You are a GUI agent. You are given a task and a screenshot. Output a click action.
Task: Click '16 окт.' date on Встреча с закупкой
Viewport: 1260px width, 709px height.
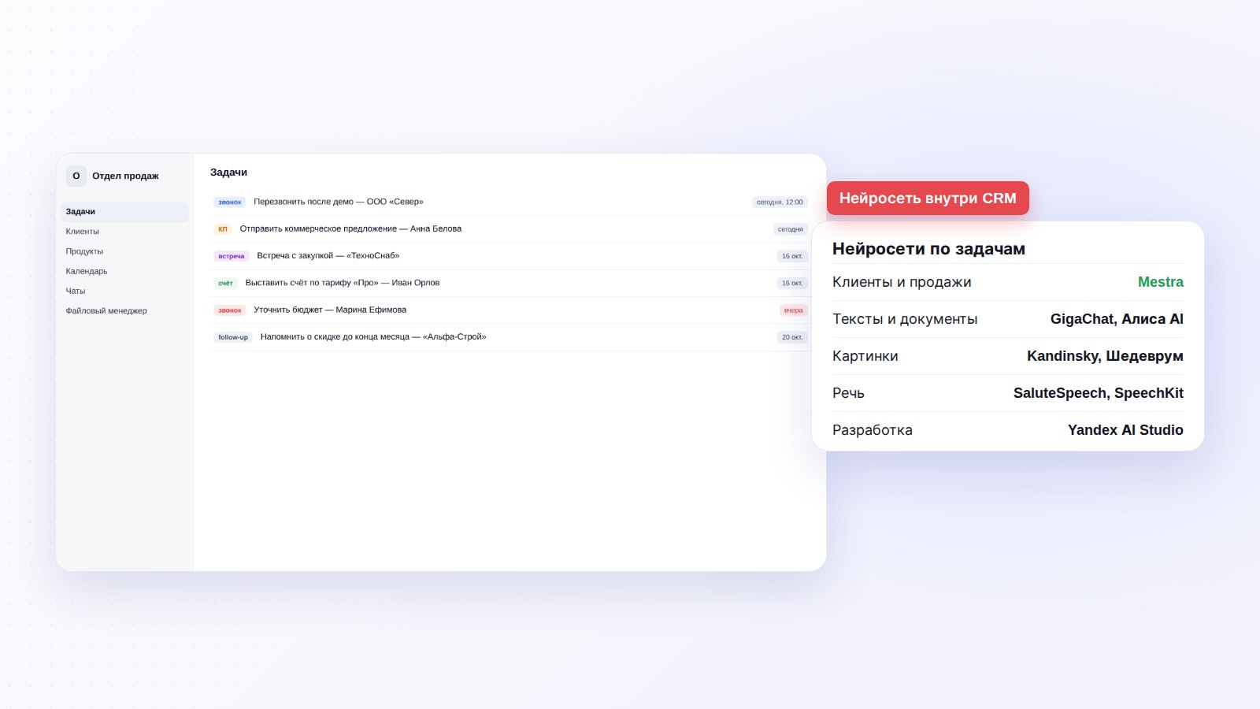coord(792,256)
